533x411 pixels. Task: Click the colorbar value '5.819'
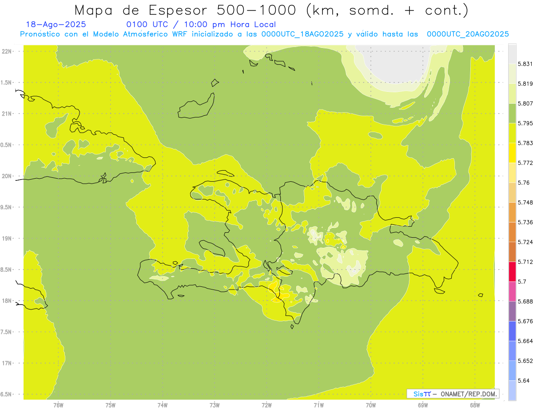click(x=525, y=84)
